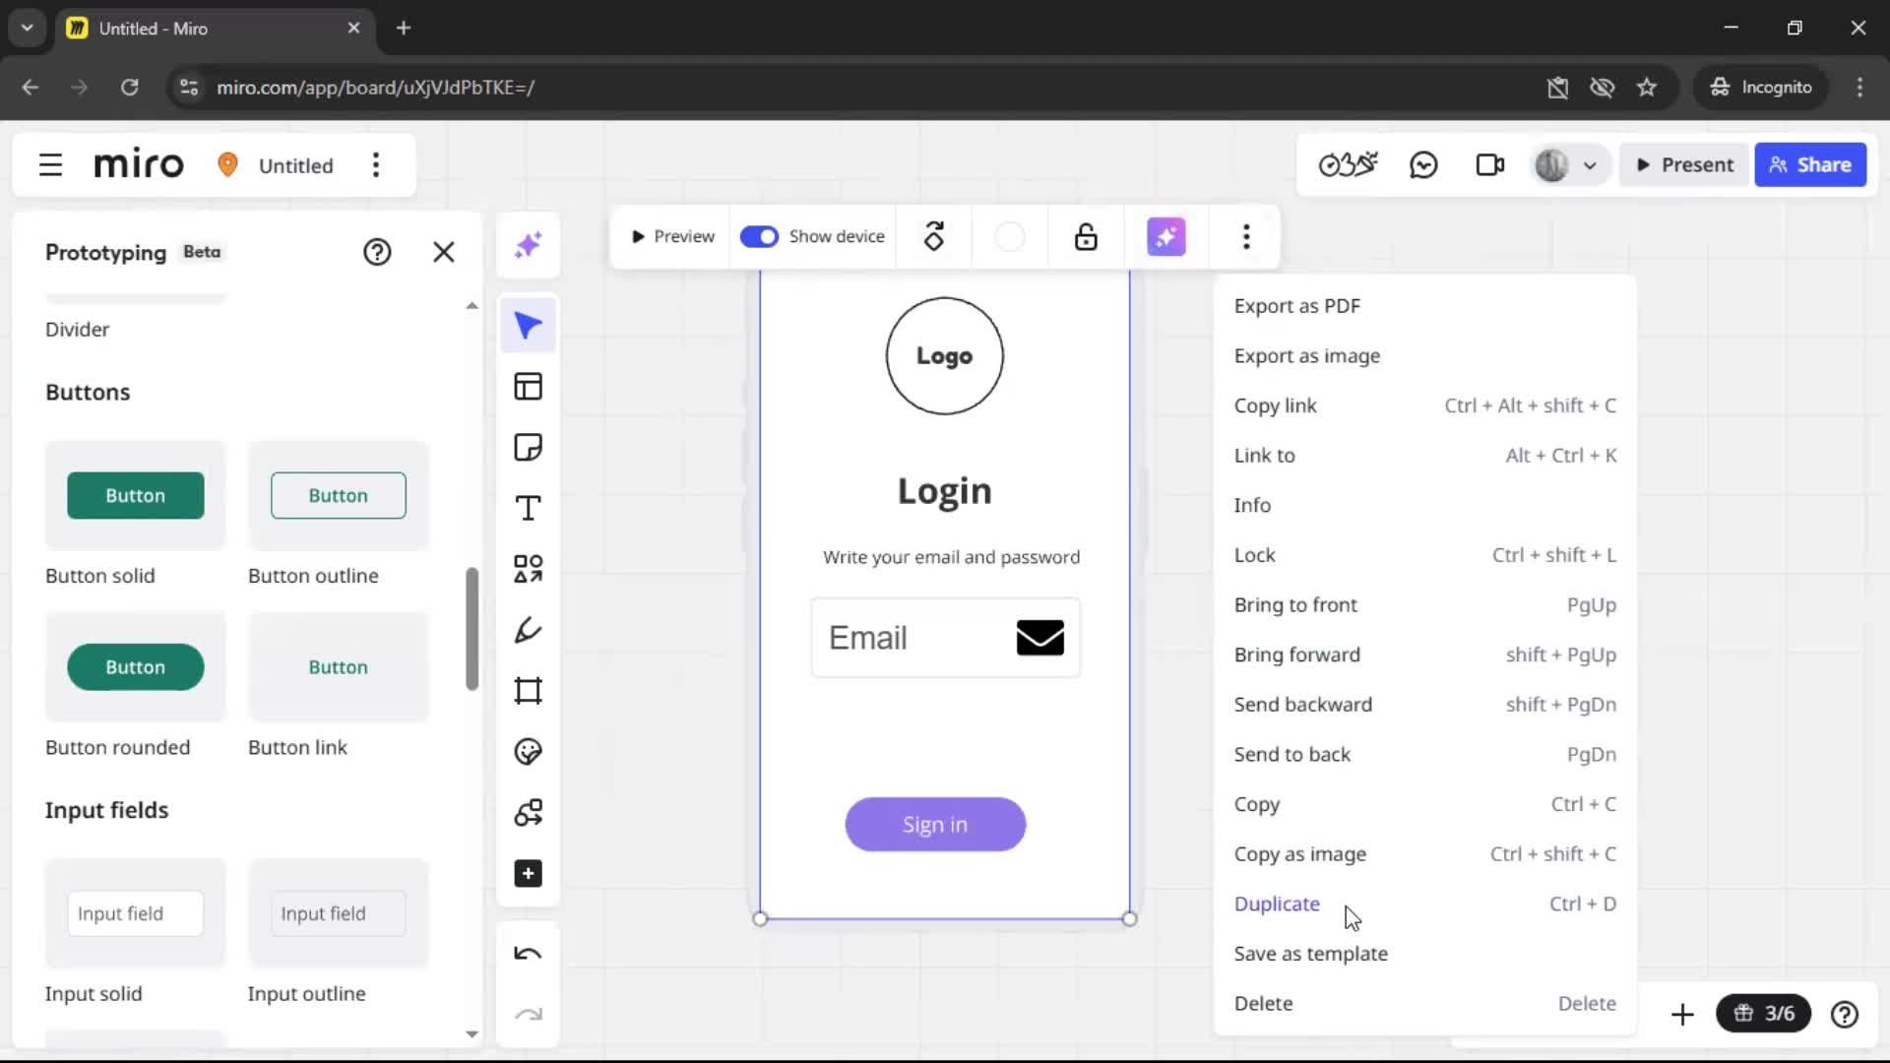Select the Logo circle on canvas
1890x1063 pixels.
point(945,356)
